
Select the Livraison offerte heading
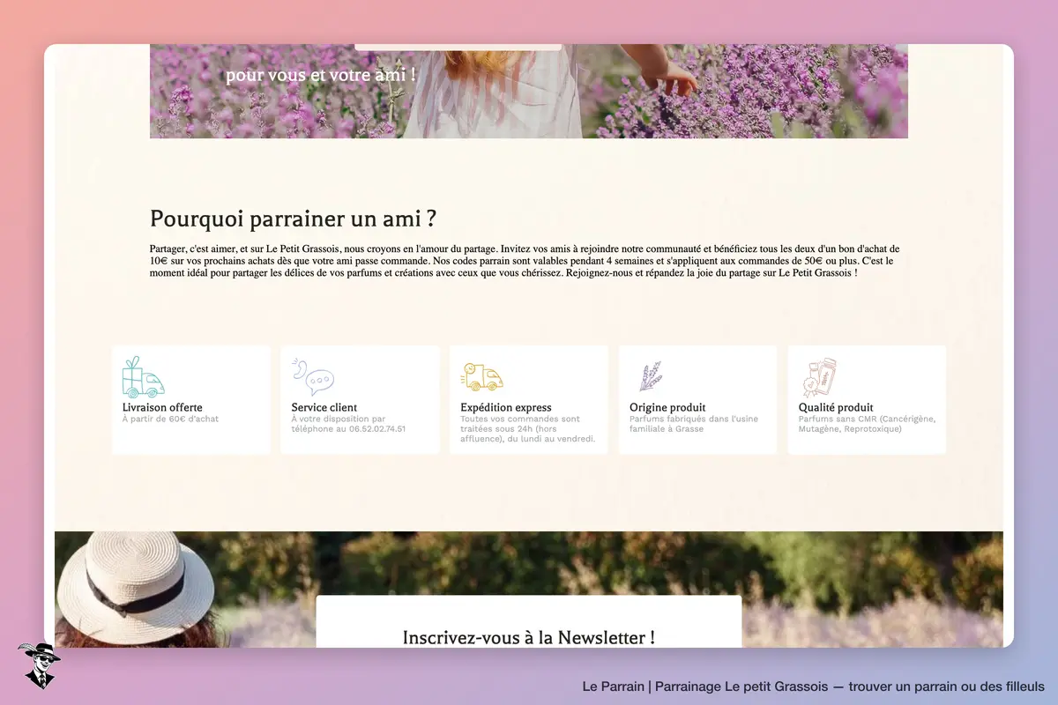pyautogui.click(x=162, y=407)
